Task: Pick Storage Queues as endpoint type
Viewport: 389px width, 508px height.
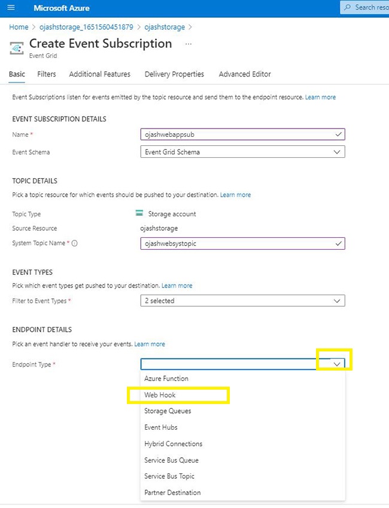Action: (168, 411)
